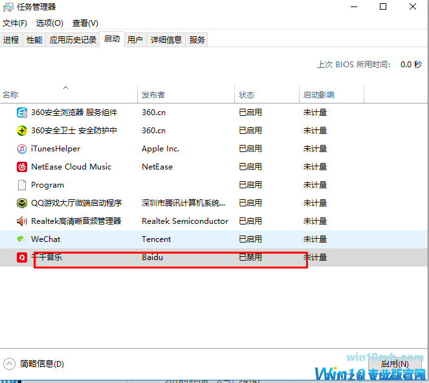Click the NetEase Cloud Music icon
Image resolution: width=429 pixels, height=383 pixels.
(x=22, y=167)
